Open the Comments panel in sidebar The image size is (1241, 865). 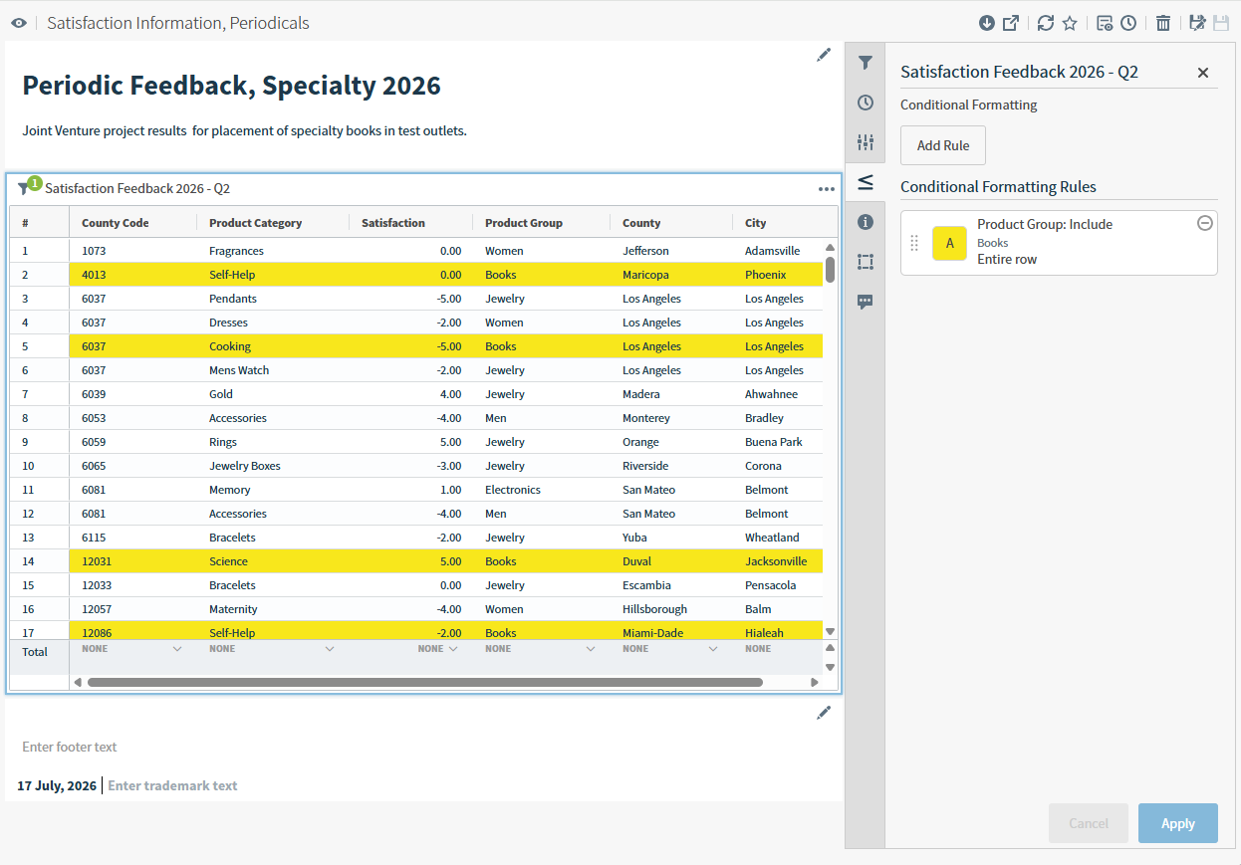click(866, 302)
